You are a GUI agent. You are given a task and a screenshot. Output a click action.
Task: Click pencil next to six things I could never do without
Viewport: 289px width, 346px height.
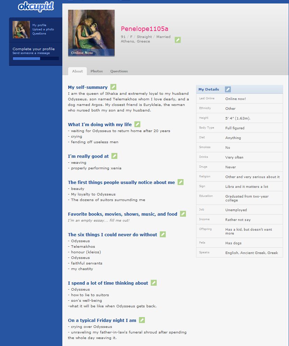click(163, 234)
